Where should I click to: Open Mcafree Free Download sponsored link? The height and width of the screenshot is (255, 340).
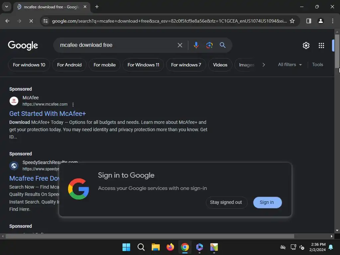pyautogui.click(x=34, y=178)
